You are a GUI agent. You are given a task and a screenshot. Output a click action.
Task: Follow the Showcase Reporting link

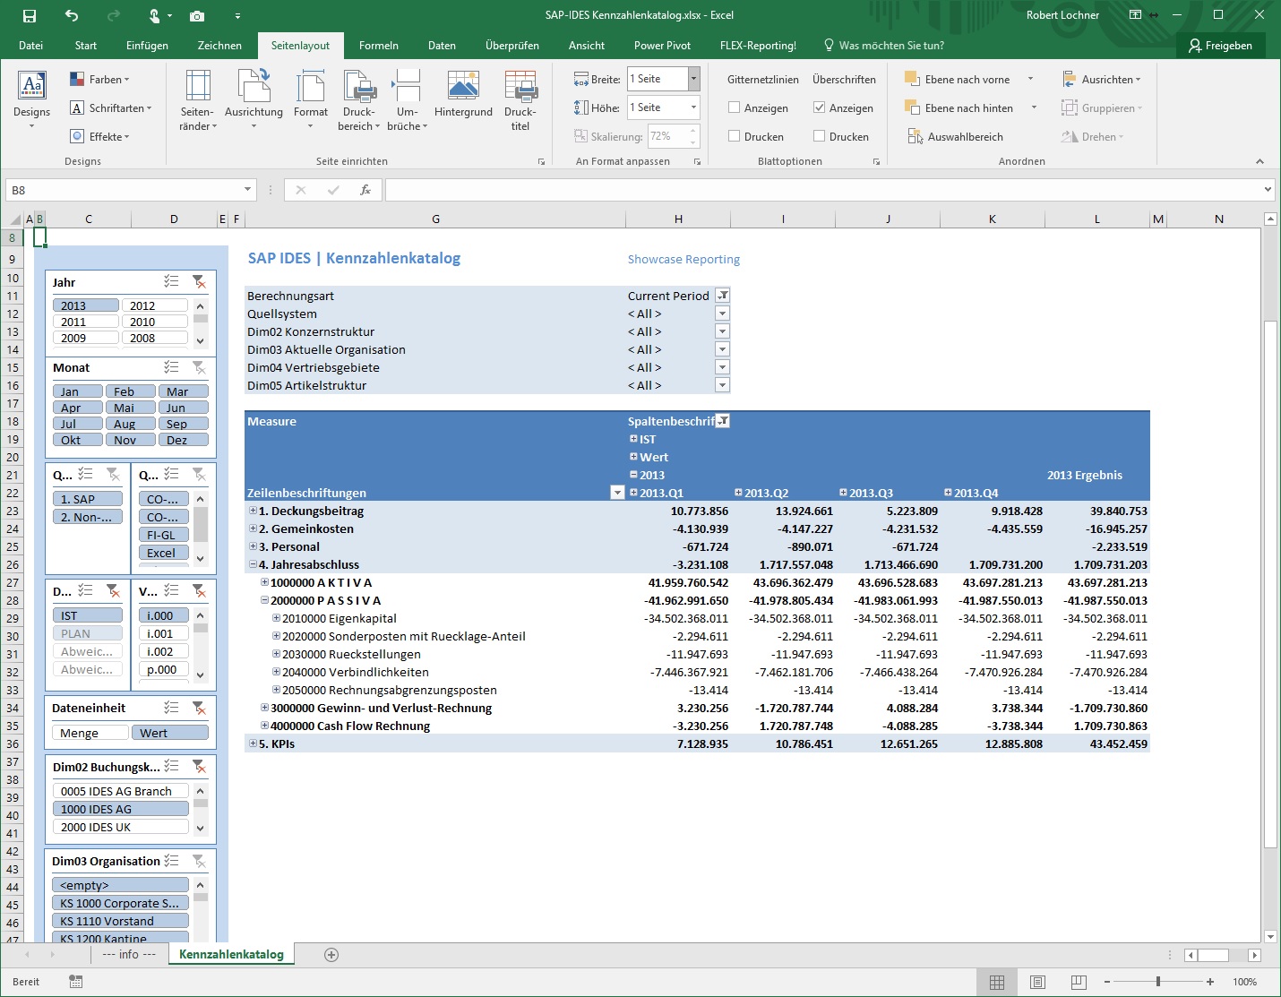pos(683,259)
